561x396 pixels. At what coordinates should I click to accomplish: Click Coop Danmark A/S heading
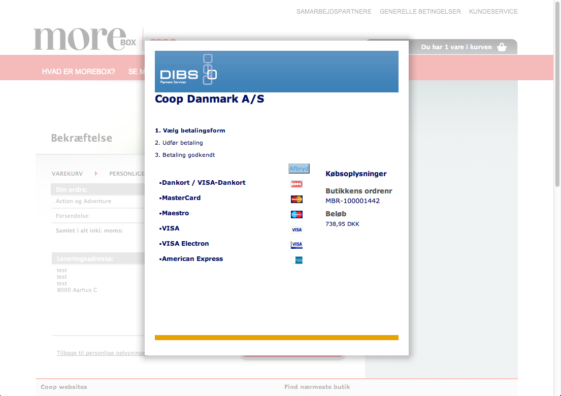tap(209, 99)
